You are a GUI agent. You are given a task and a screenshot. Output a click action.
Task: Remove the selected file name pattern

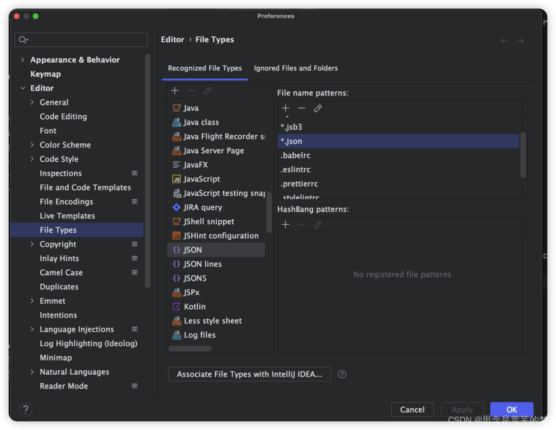pyautogui.click(x=301, y=108)
